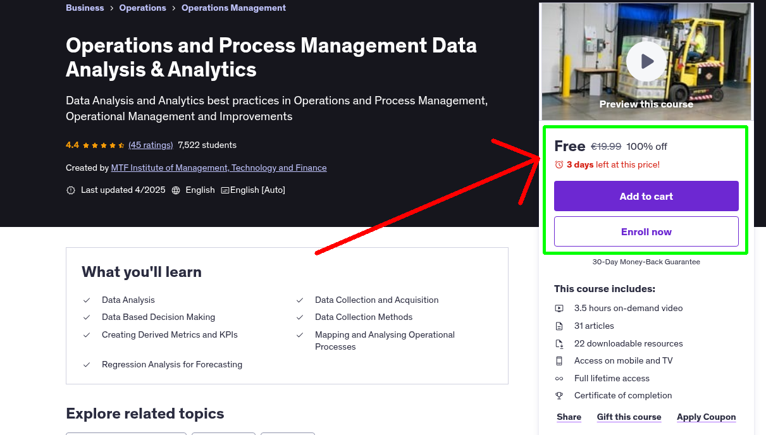The width and height of the screenshot is (766, 435).
Task: Click the Add to cart button
Action: pyautogui.click(x=646, y=196)
